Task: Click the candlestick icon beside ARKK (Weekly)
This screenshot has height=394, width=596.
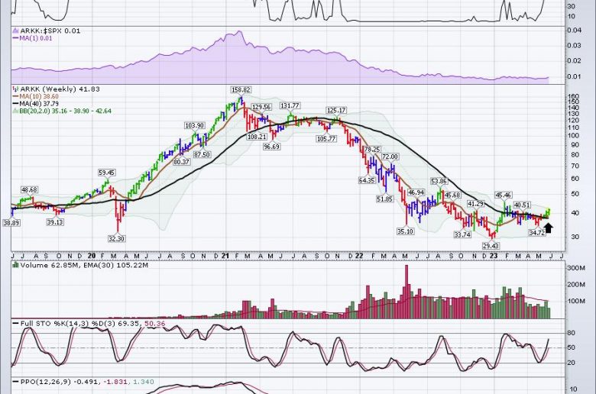Action: [15, 89]
